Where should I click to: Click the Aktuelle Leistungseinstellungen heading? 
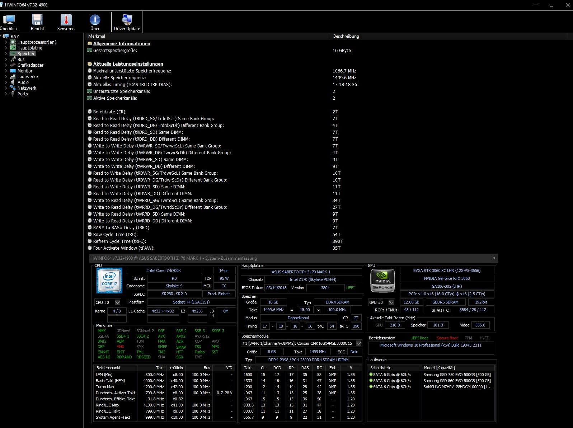128,64
